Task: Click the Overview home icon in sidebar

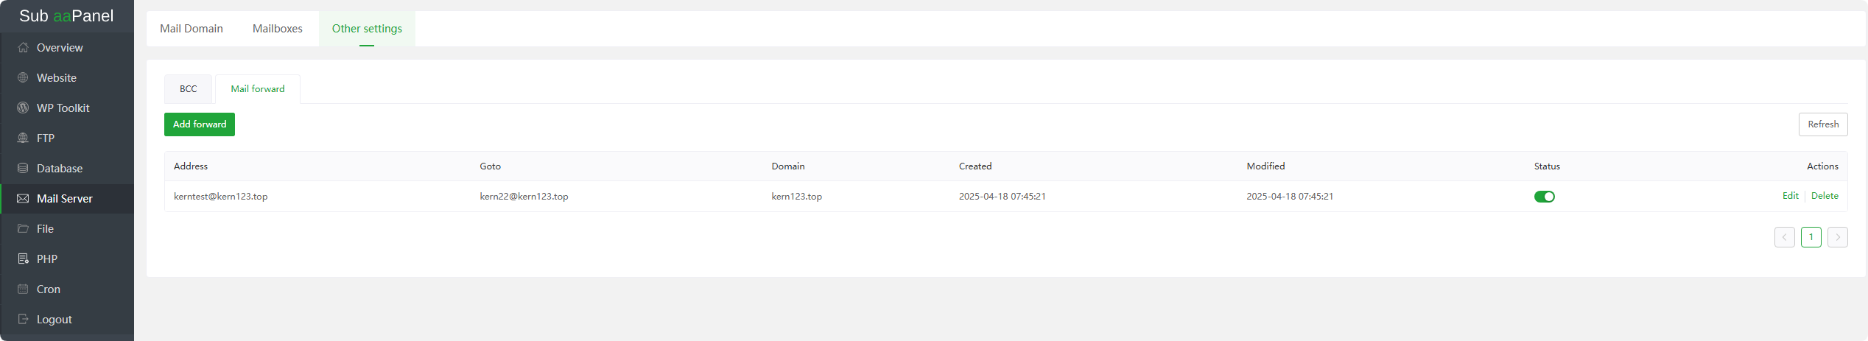Action: (x=23, y=48)
